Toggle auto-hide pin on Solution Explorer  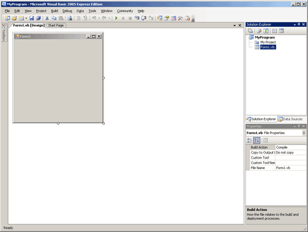299,24
